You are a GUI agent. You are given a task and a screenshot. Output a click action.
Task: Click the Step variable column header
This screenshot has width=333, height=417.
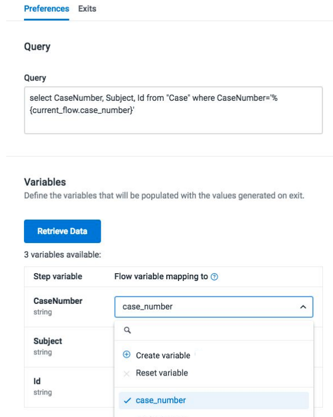[58, 277]
